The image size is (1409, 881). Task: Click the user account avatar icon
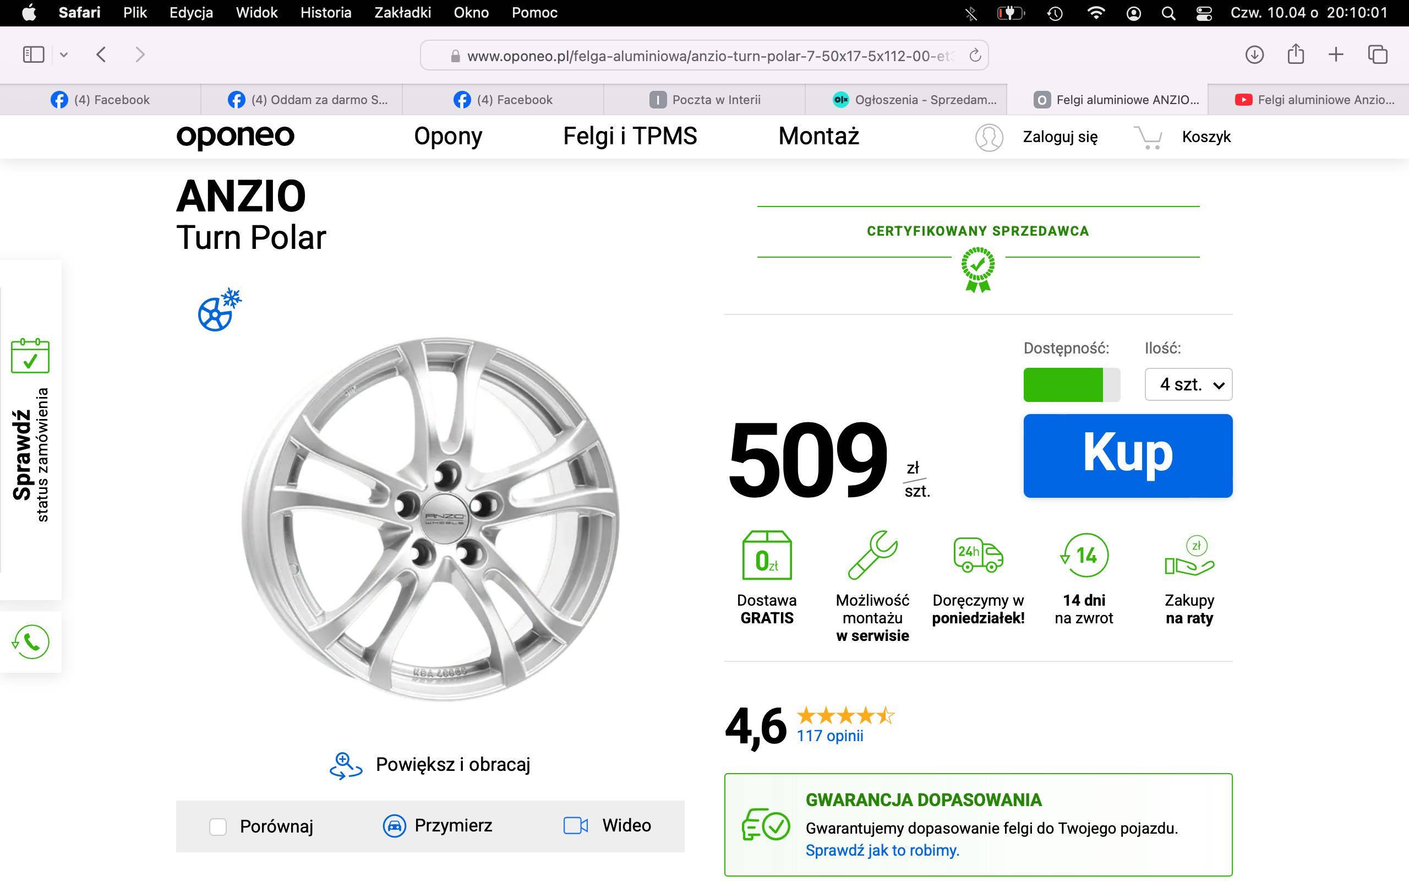pyautogui.click(x=989, y=138)
